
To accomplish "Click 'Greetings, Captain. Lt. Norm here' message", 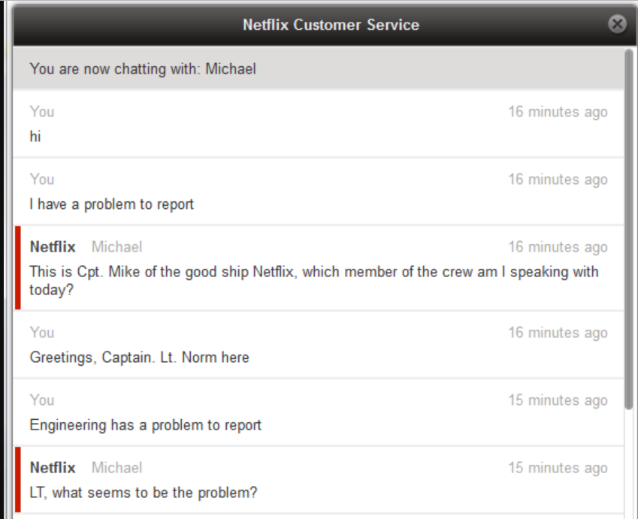I will [139, 358].
